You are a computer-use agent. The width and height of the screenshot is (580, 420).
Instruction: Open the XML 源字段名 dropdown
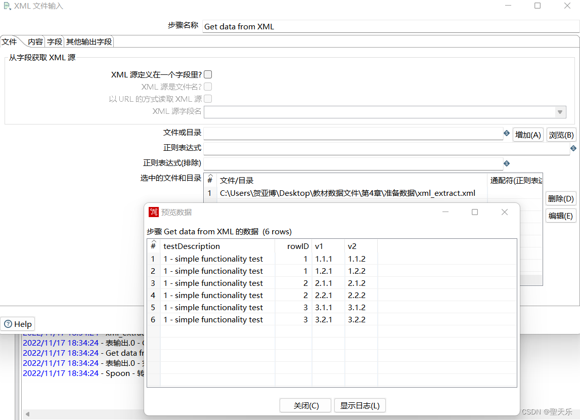[559, 112]
